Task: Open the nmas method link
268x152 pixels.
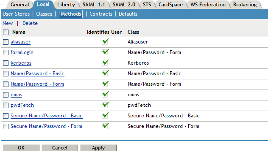Action: tap(17, 95)
